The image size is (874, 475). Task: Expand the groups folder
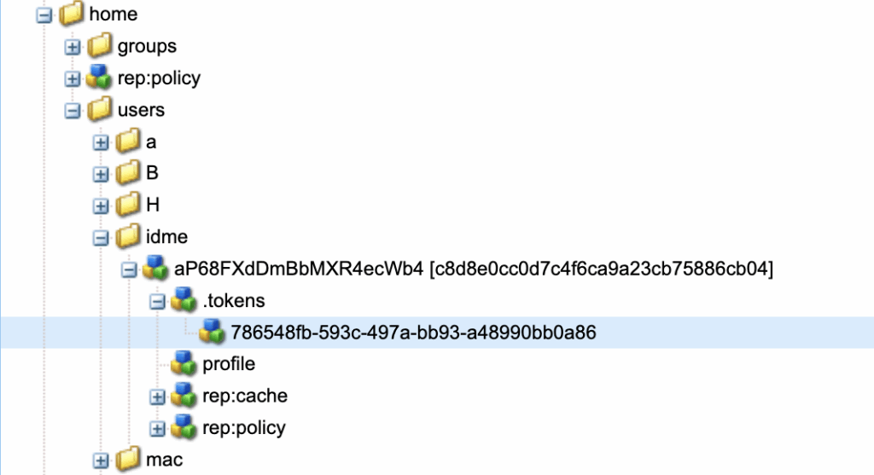[x=73, y=47]
